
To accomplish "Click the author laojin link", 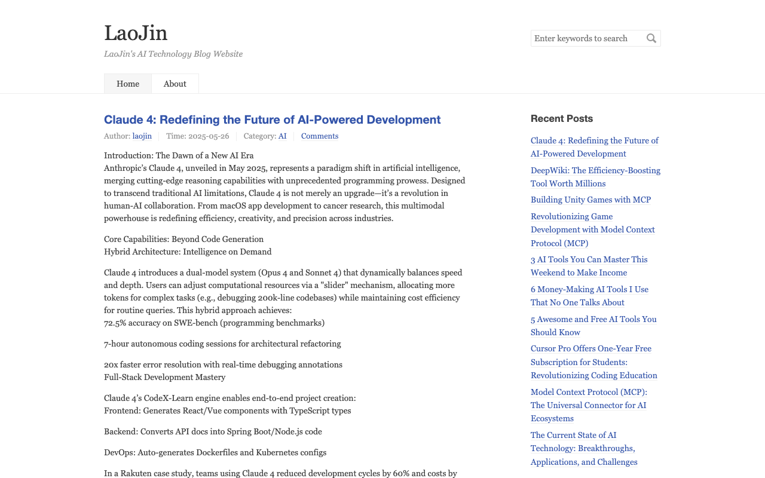I will tap(142, 136).
